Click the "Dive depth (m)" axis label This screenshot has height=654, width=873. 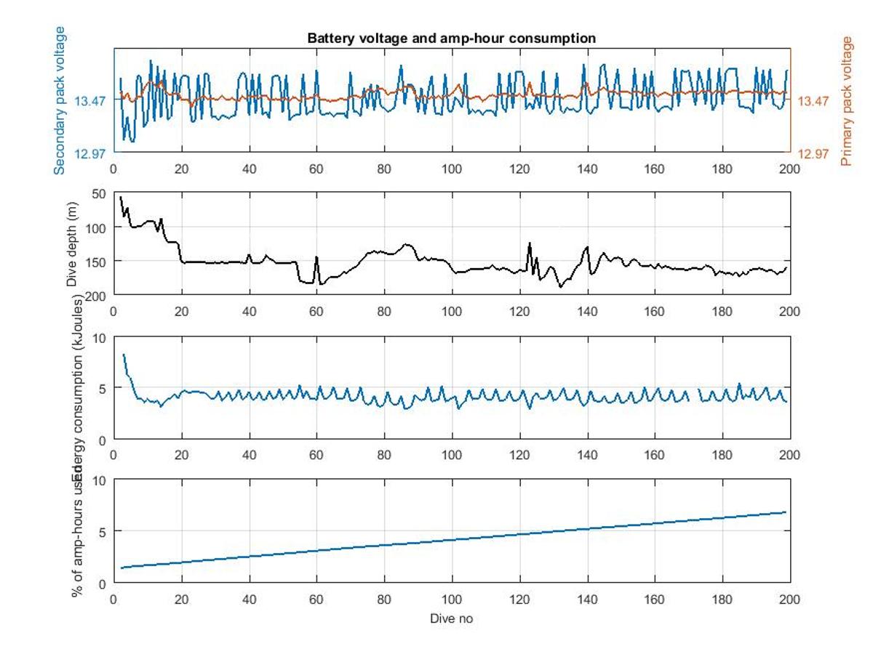pos(71,243)
